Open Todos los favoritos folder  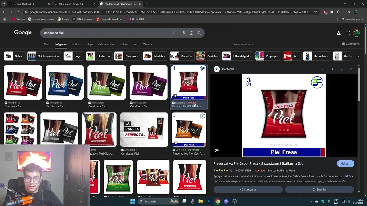[x=352, y=19]
